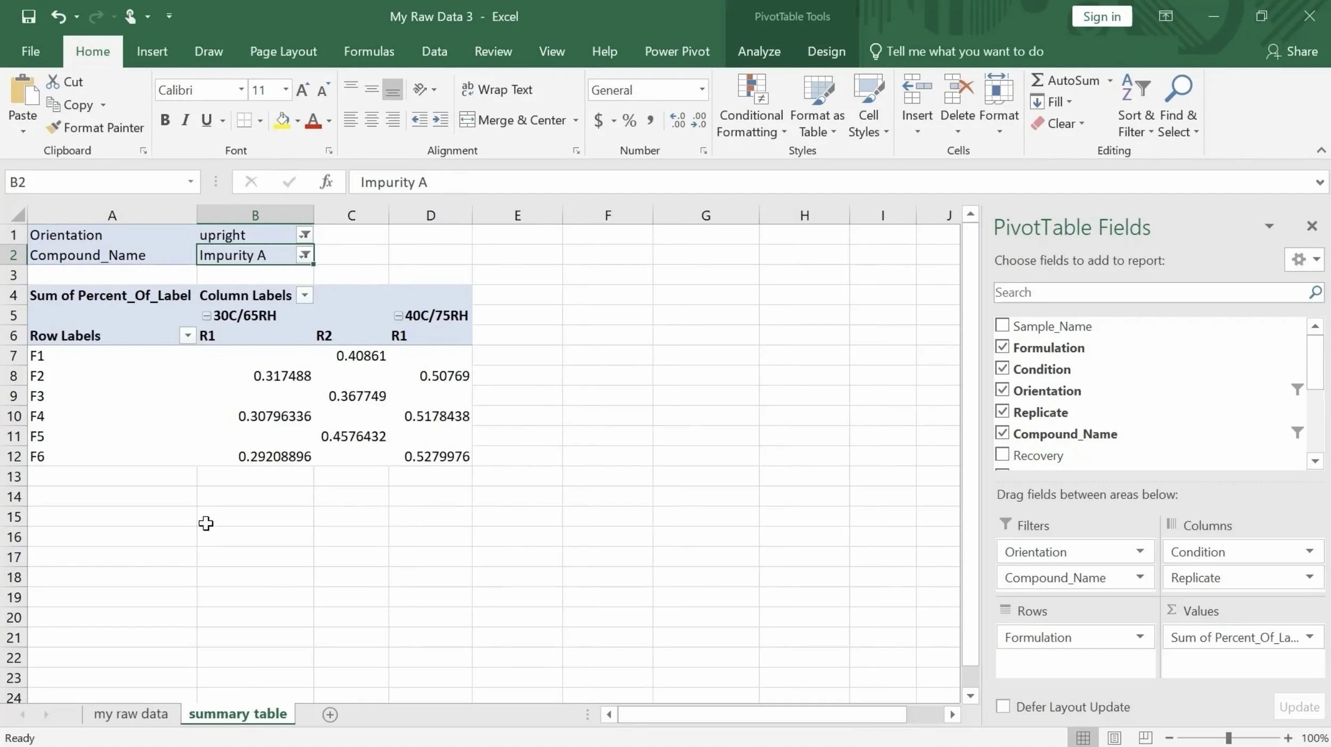Enable Defer Layout Update checkbox
Image resolution: width=1331 pixels, height=747 pixels.
1003,706
